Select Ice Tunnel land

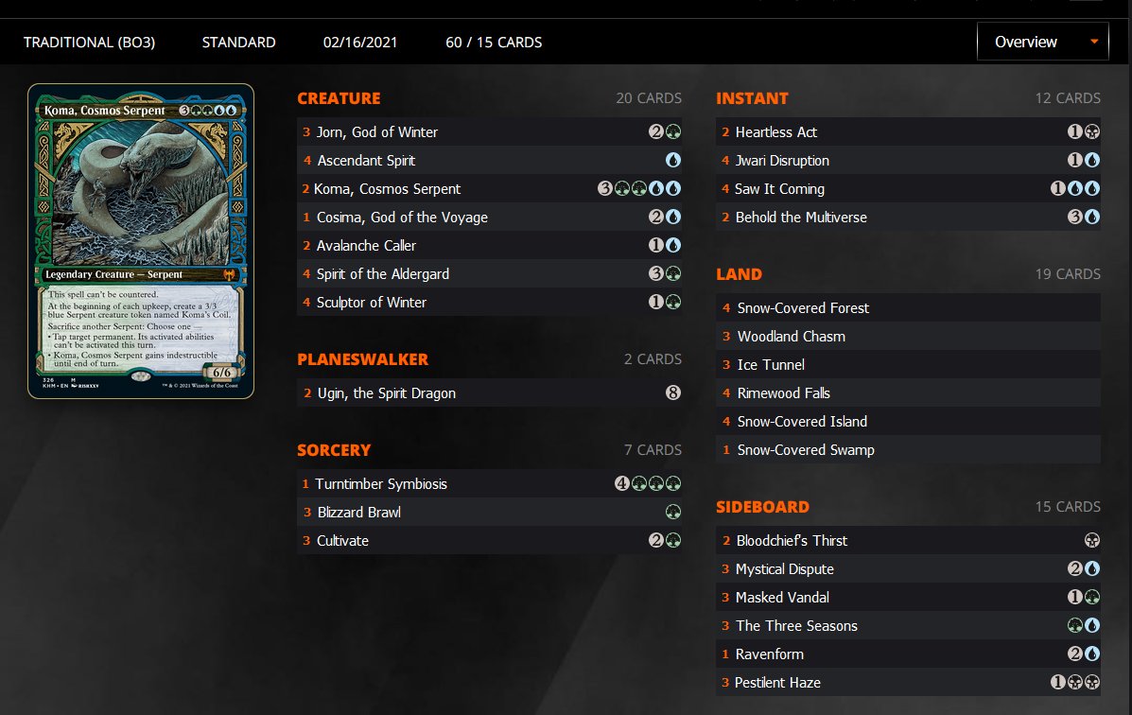908,365
